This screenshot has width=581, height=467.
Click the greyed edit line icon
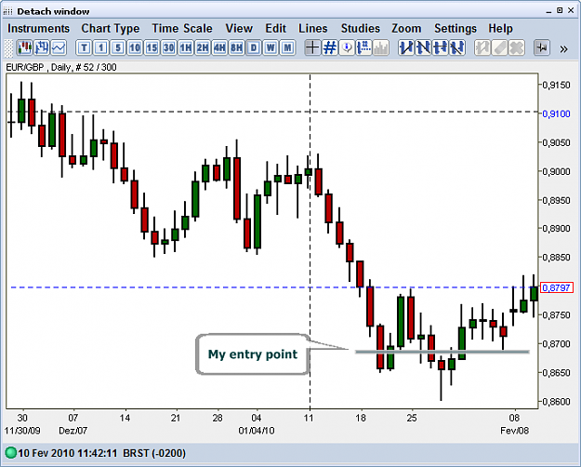tap(482, 47)
